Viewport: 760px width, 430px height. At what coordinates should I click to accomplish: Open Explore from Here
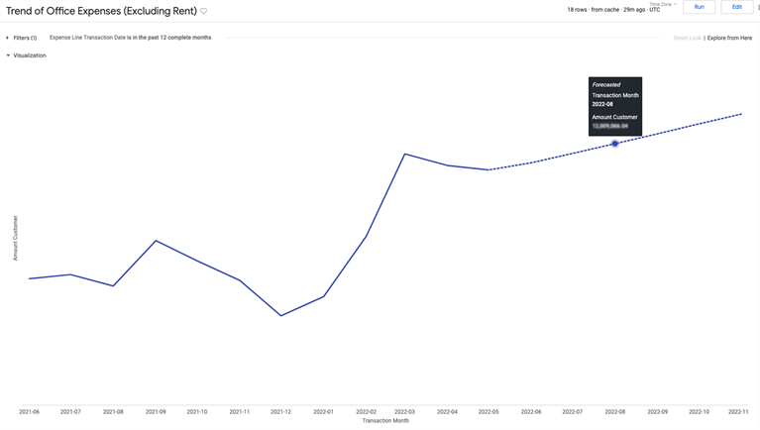(x=729, y=38)
